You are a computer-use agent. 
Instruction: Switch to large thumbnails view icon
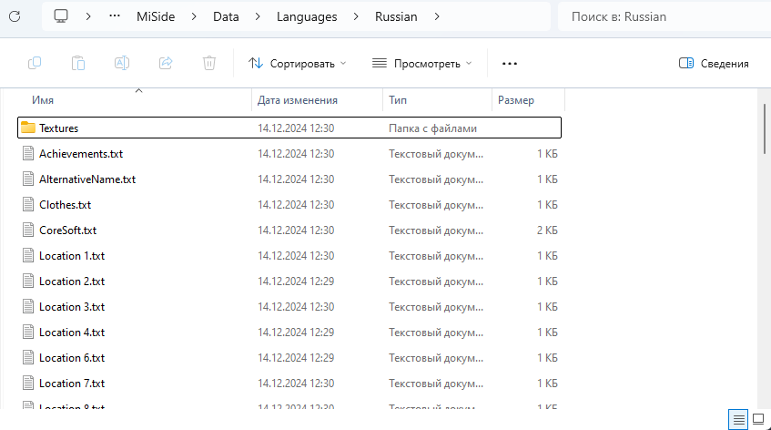point(758,419)
